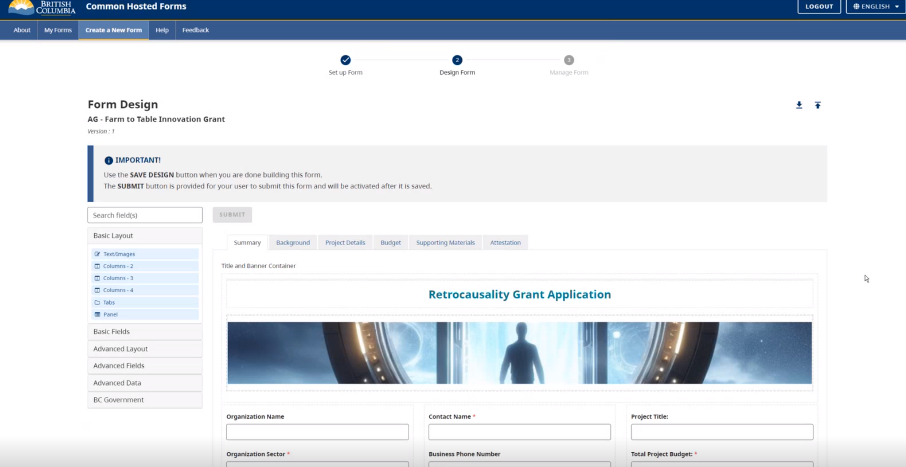Click the Columns - 2 layout icon

tap(97, 266)
